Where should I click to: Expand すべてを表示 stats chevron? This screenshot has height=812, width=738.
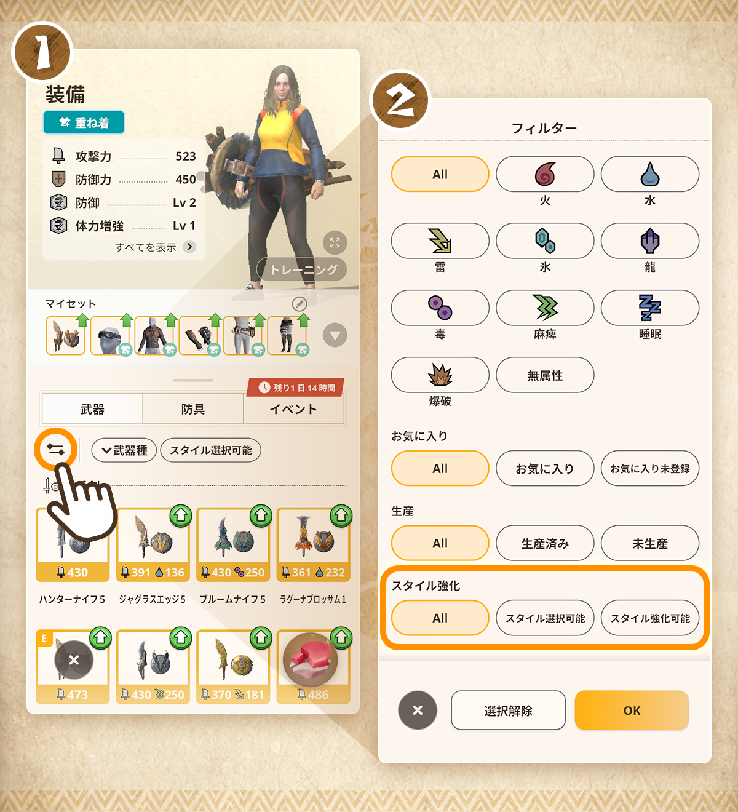189,247
